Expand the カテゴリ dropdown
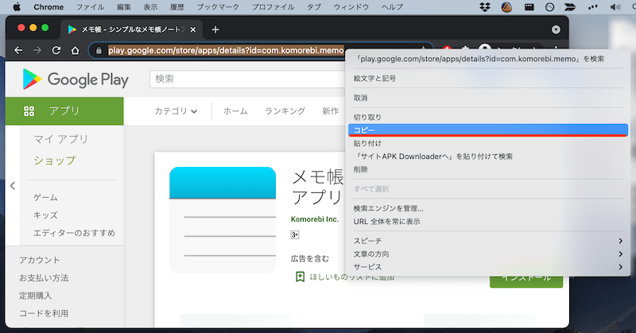636x333 pixels. pos(176,111)
